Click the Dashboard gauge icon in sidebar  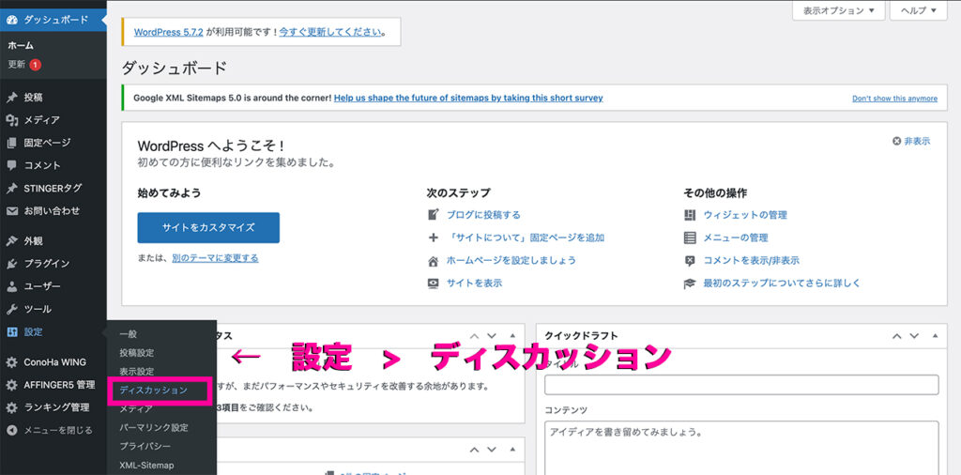pos(11,20)
